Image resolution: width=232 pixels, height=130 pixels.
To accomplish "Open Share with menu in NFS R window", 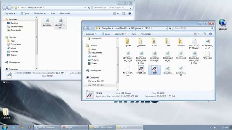I will (120, 34).
